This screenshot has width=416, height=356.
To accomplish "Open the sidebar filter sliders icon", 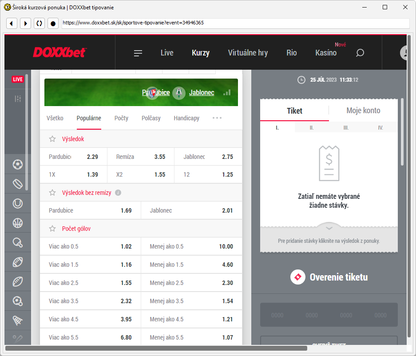I will pyautogui.click(x=18, y=99).
